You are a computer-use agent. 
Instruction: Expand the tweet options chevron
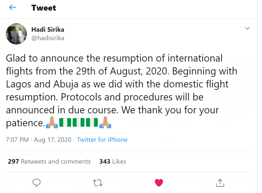[247, 28]
